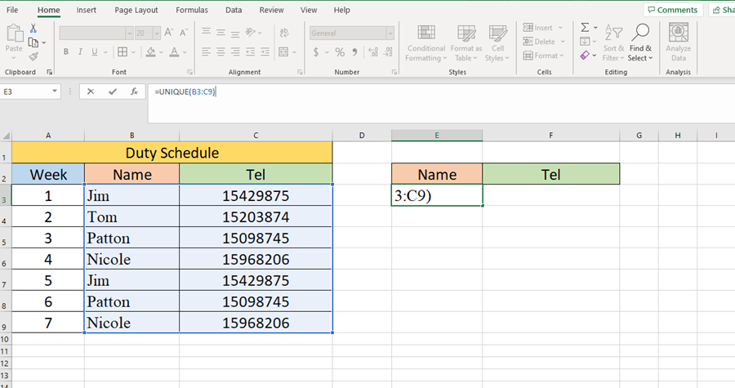Toggle Italic formatting
Screen dimensions: 735x388
pos(80,52)
